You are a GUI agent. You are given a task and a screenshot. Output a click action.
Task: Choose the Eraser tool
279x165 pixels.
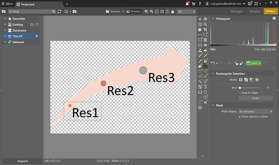coord(200,66)
